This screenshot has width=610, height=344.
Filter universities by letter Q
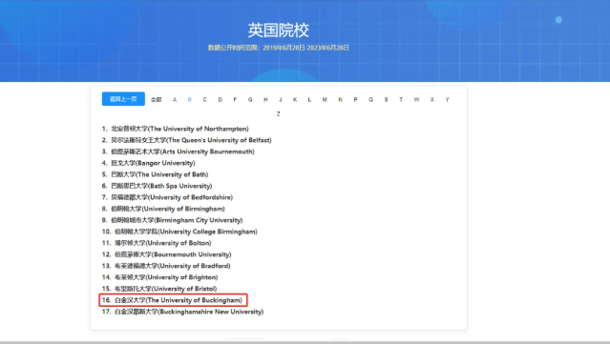(x=370, y=100)
